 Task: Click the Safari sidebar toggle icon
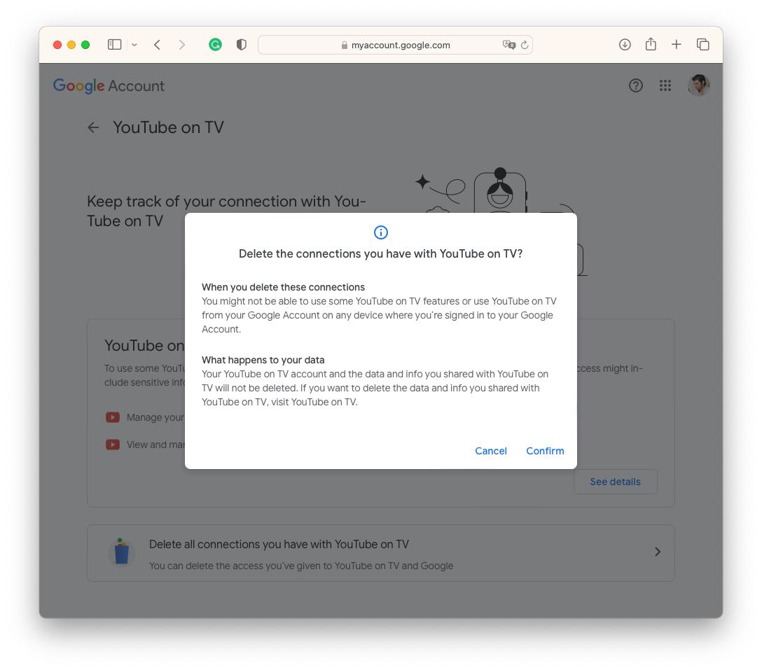click(115, 45)
